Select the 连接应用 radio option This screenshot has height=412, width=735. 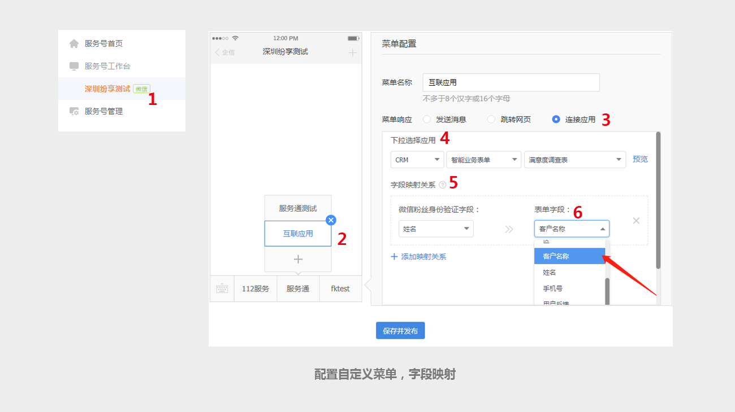(556, 120)
